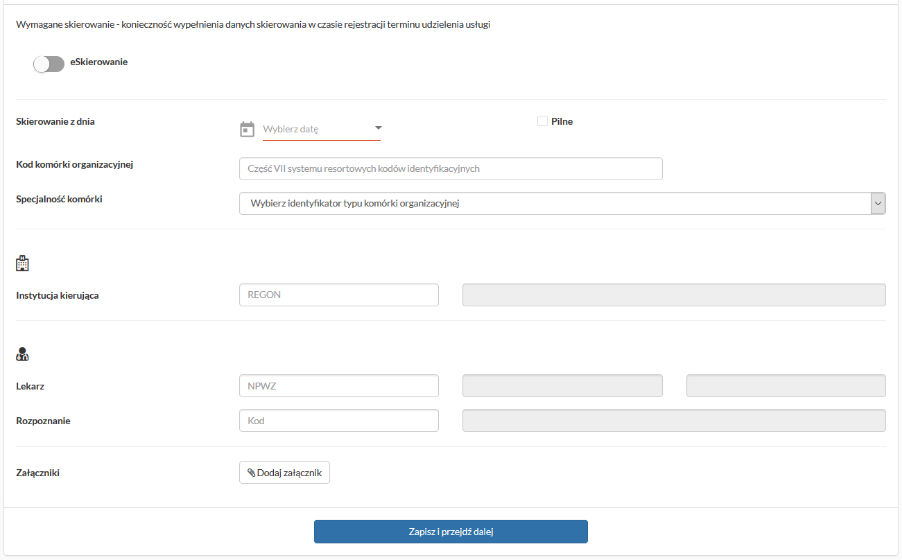
Task: Click the Wybierz datę date field
Action: pyautogui.click(x=315, y=129)
